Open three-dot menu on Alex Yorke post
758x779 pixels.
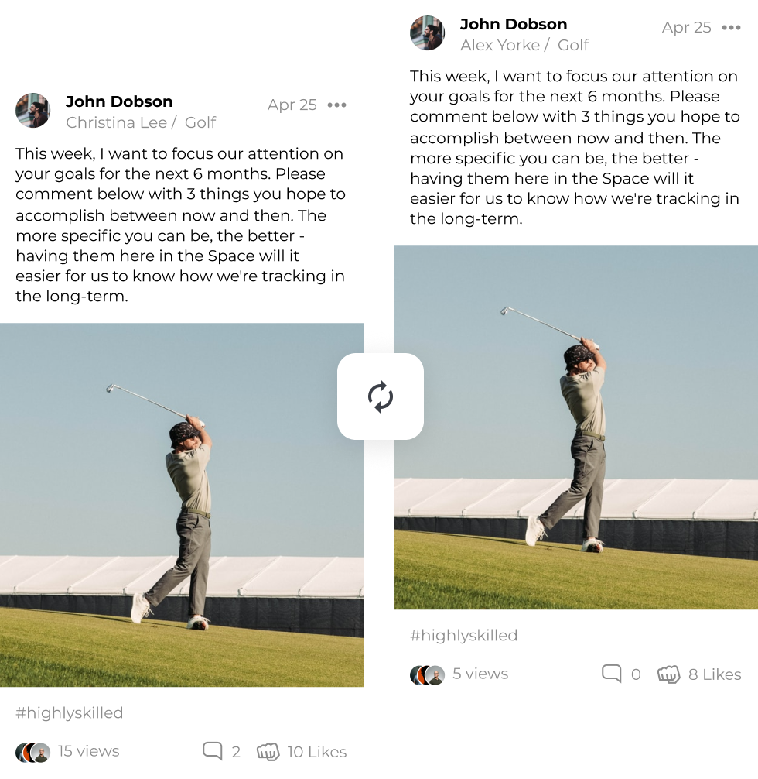(x=731, y=27)
